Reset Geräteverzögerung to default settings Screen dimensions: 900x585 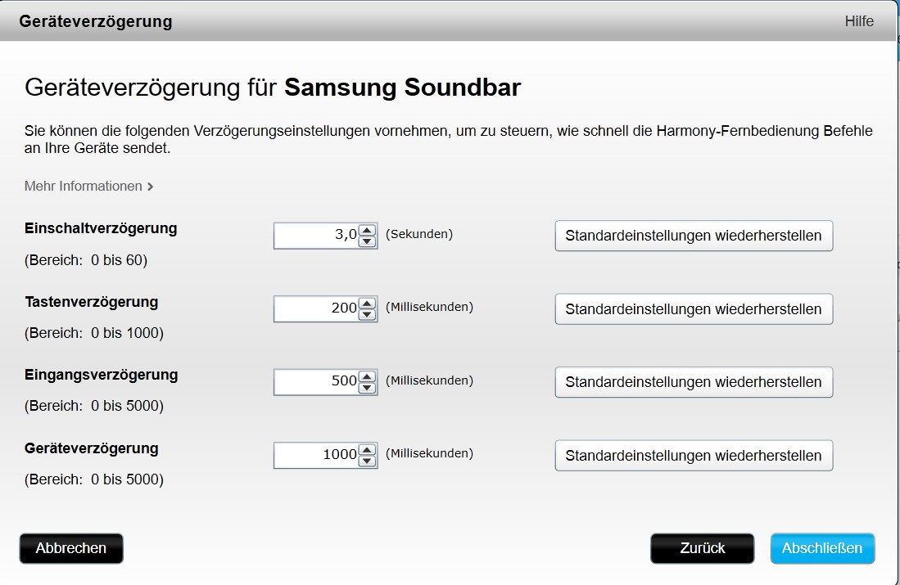(x=694, y=455)
